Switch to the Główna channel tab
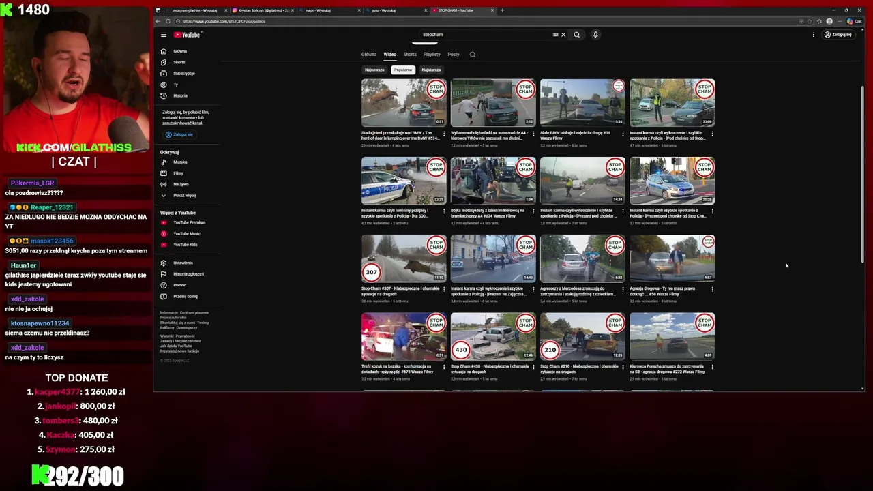The image size is (873, 491). (369, 55)
